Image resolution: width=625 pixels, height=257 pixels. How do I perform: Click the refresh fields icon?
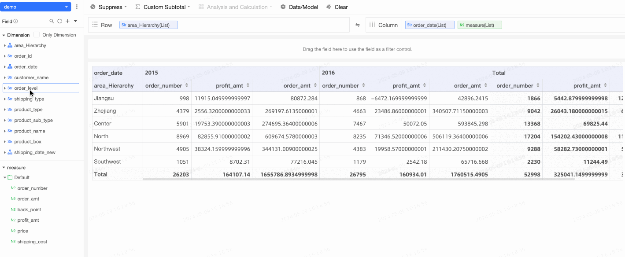59,21
